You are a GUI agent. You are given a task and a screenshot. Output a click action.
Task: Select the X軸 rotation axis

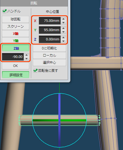[x=16, y=34]
